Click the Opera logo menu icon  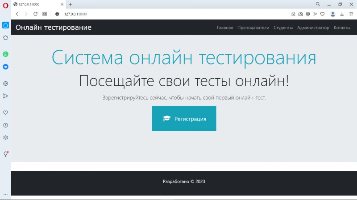pyautogui.click(x=5, y=5)
